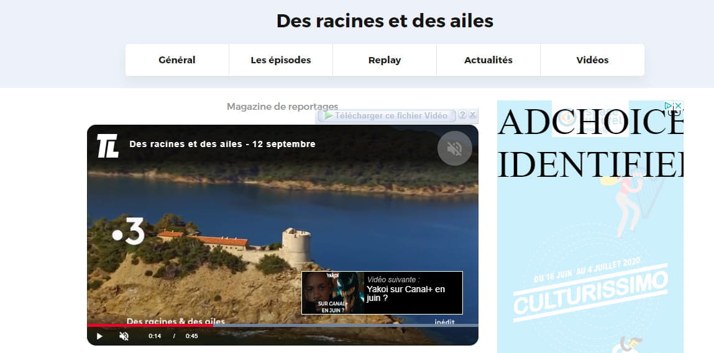
Task: Click the 'Magazine de reportages' text
Action: [x=282, y=107]
